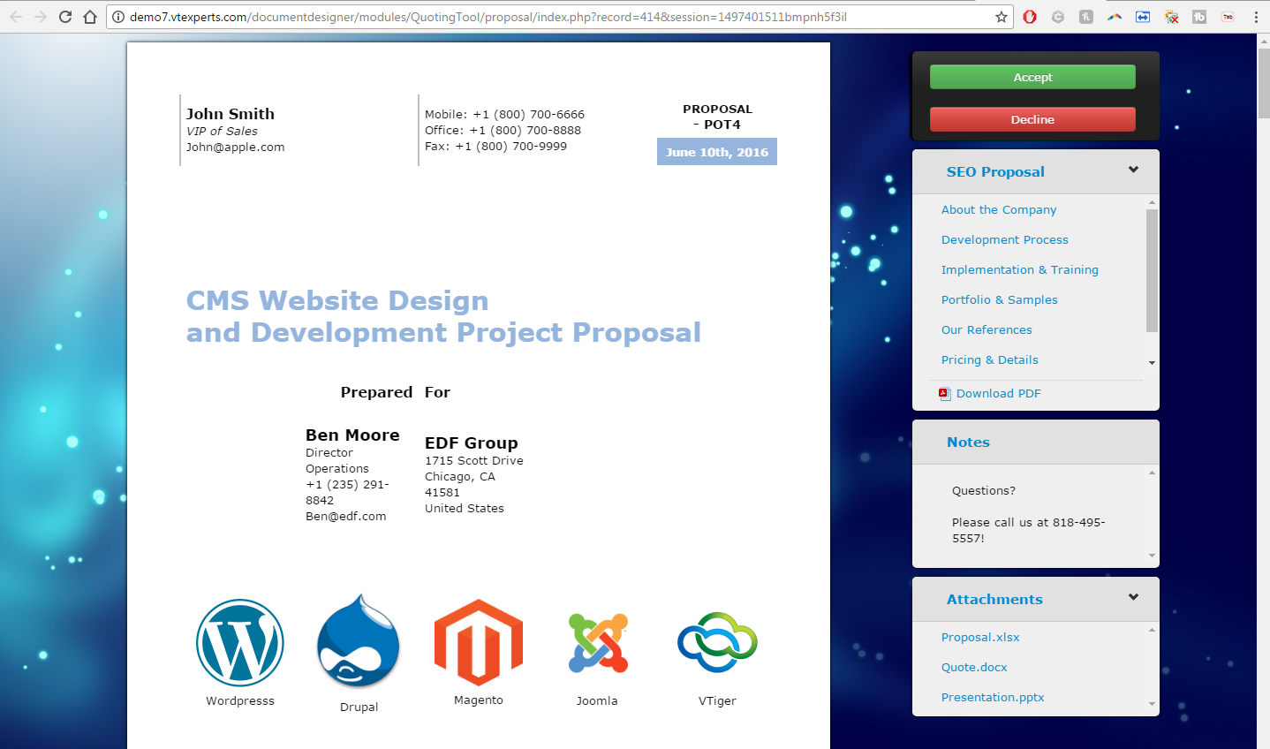Click the Mobile phone number line
This screenshot has height=749, width=1270.
click(504, 114)
